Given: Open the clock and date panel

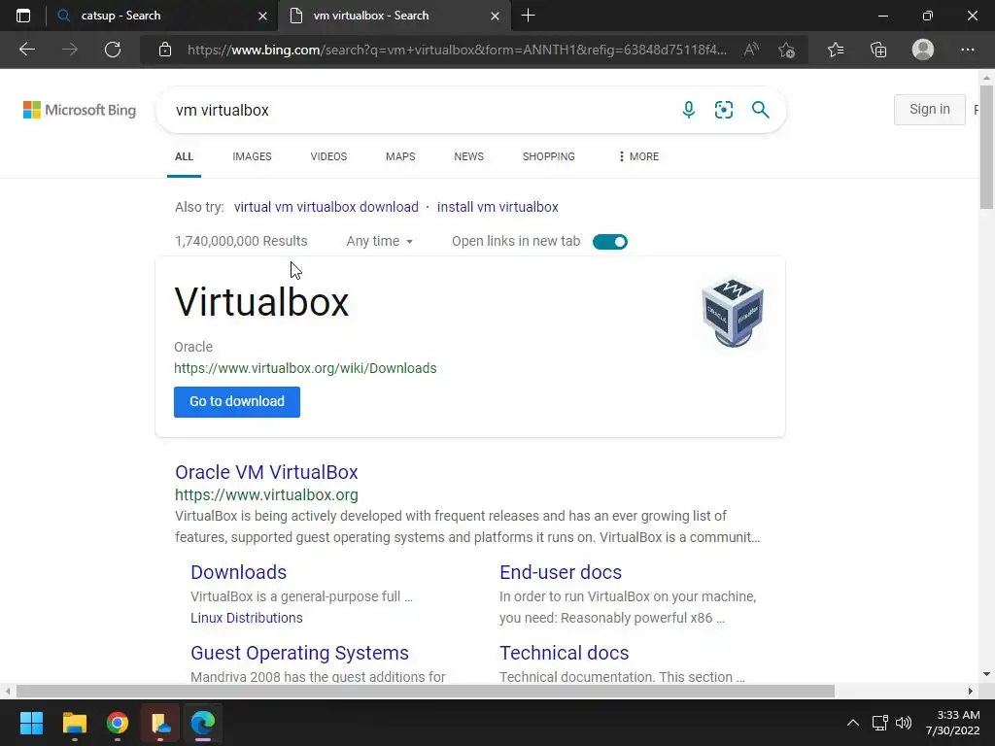Looking at the screenshot, I should (x=952, y=723).
